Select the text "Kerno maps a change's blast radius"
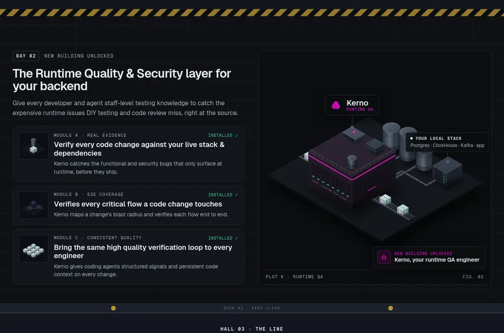This screenshot has height=333, width=504. [141, 215]
